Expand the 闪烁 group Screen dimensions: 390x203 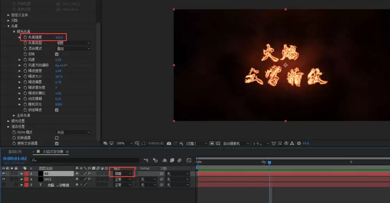pos(8,20)
